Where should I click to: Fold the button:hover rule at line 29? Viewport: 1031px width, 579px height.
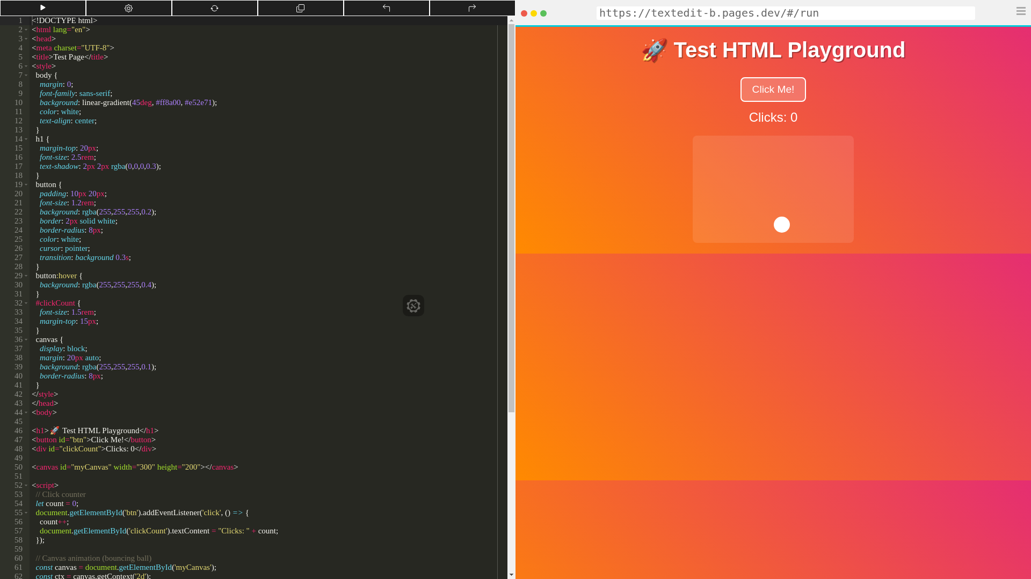point(26,276)
